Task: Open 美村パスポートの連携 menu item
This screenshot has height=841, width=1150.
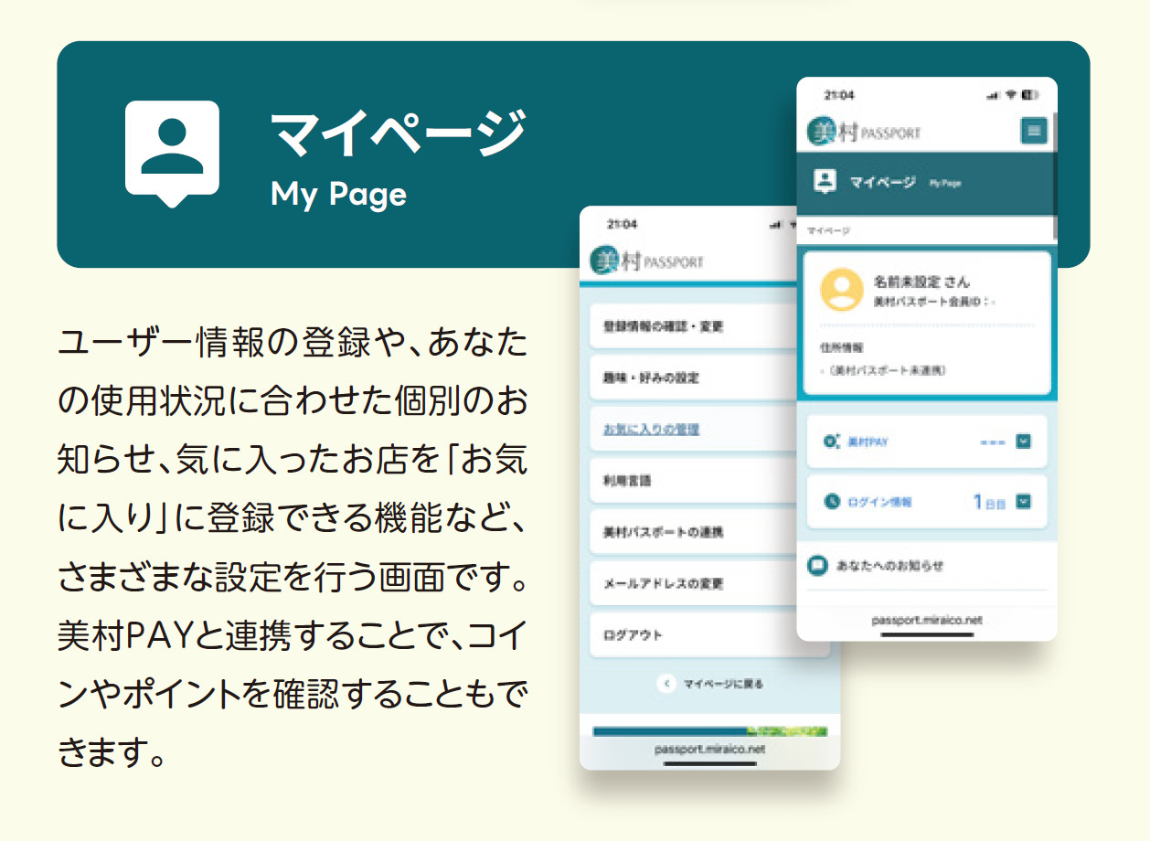Action: (663, 532)
